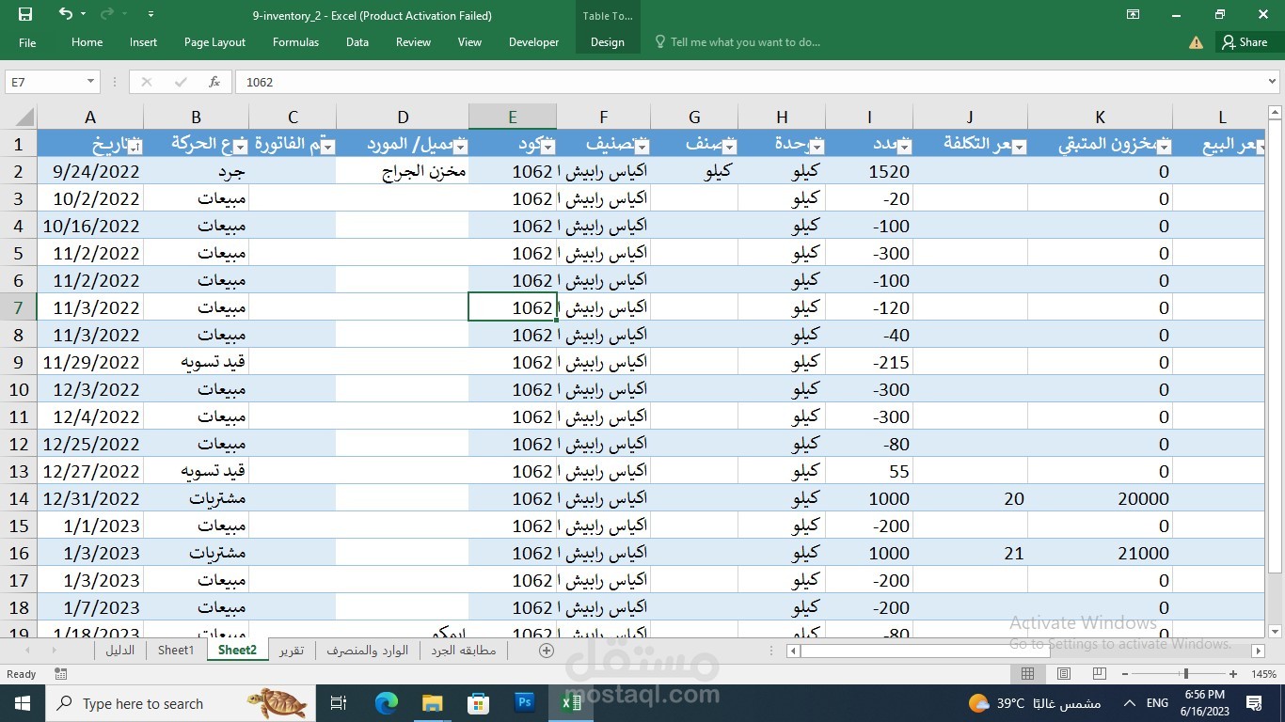Start macro recording from the status bar icon
The image size is (1285, 722).
(60, 673)
